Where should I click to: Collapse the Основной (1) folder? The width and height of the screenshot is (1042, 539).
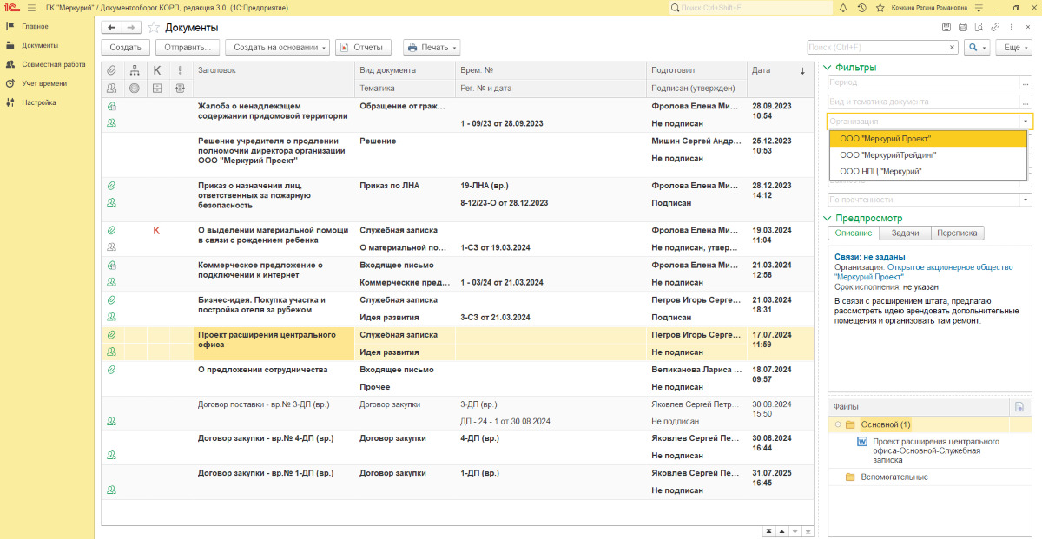click(x=838, y=424)
